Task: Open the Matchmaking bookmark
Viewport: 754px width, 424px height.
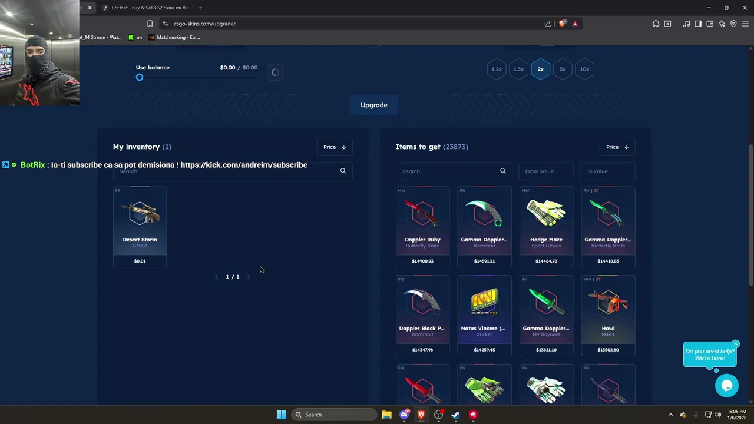Action: click(x=174, y=37)
